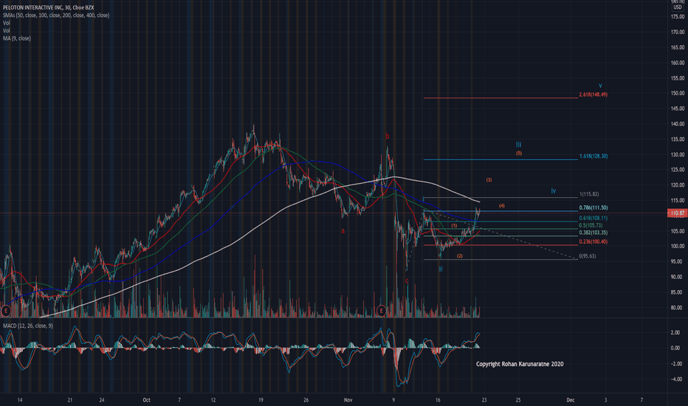
Task: Click the Nov label on the date axis
Action: pos(348,400)
